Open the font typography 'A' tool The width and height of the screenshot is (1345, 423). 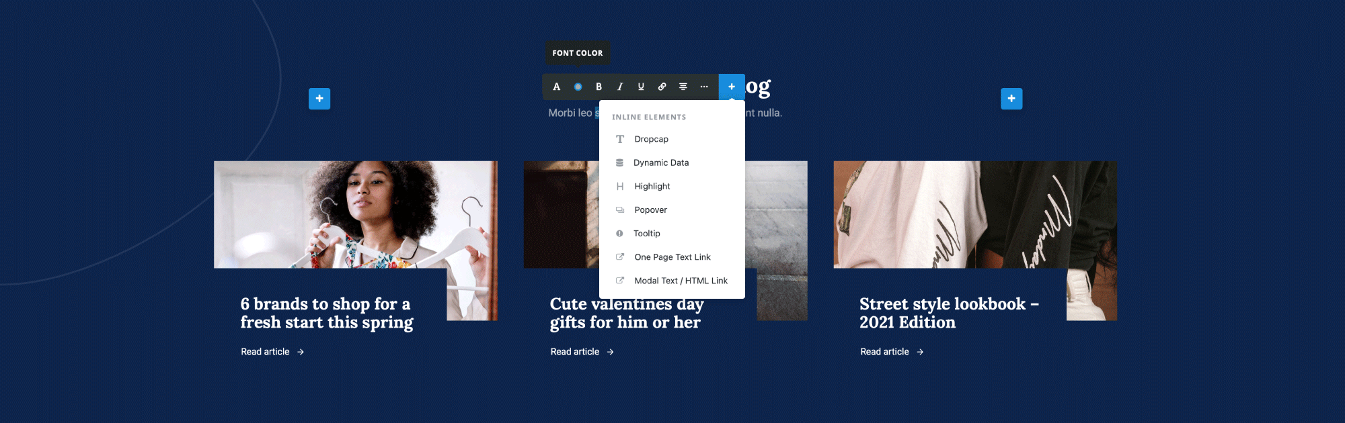(556, 87)
